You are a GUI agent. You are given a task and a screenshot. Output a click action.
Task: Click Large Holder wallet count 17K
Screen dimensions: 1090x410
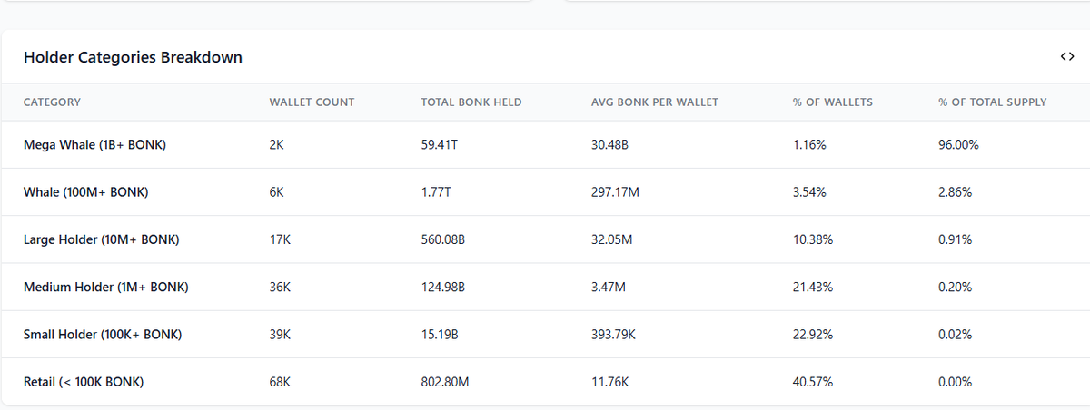pos(280,239)
